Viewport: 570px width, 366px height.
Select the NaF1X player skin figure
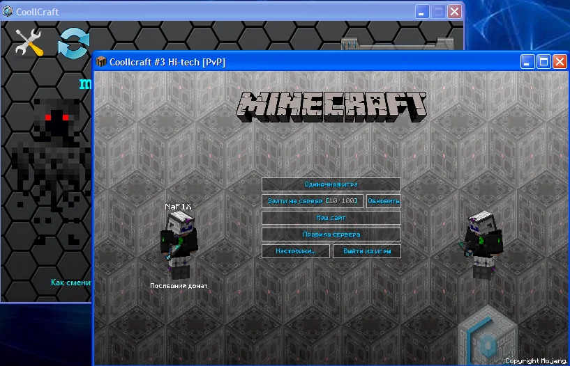pos(180,245)
